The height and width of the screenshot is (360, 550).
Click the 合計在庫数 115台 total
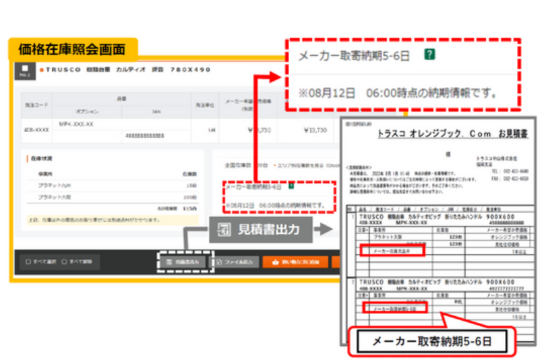[177, 208]
